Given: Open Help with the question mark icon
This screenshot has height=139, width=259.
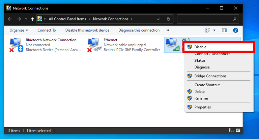Looking at the screenshot, I should pyautogui.click(x=235, y=30).
